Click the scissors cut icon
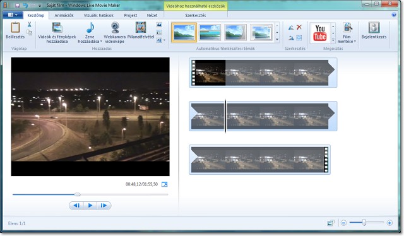Viewport: 404px width, 236px height. pos(29,25)
